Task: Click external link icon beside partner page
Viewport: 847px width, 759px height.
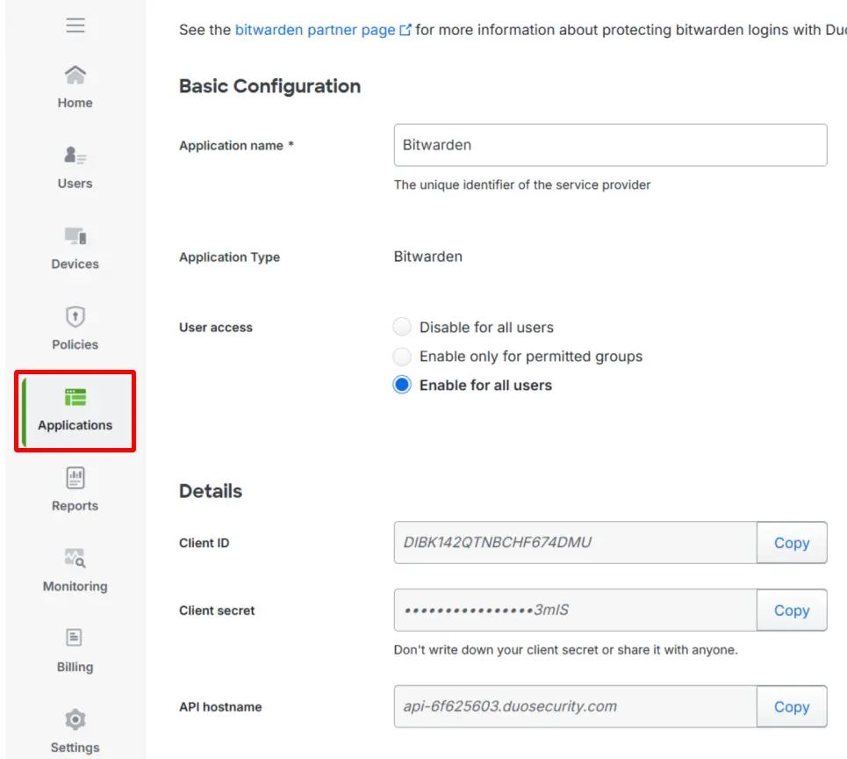Action: (x=406, y=30)
